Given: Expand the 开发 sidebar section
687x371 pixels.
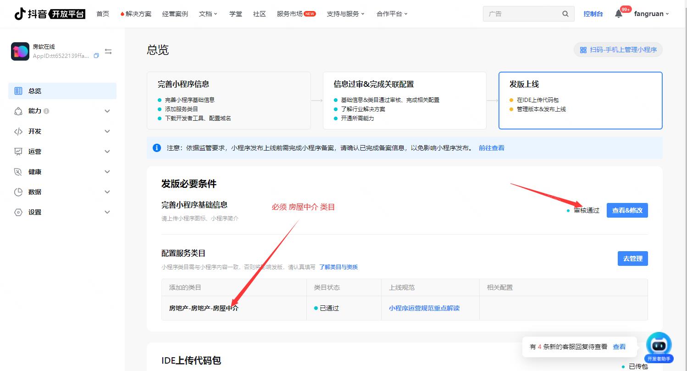Looking at the screenshot, I should [107, 131].
